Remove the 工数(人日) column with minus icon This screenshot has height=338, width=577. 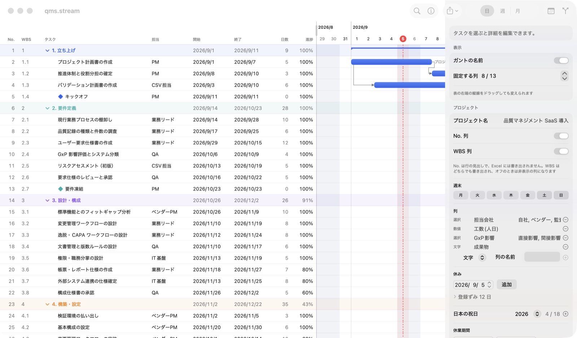click(x=565, y=229)
